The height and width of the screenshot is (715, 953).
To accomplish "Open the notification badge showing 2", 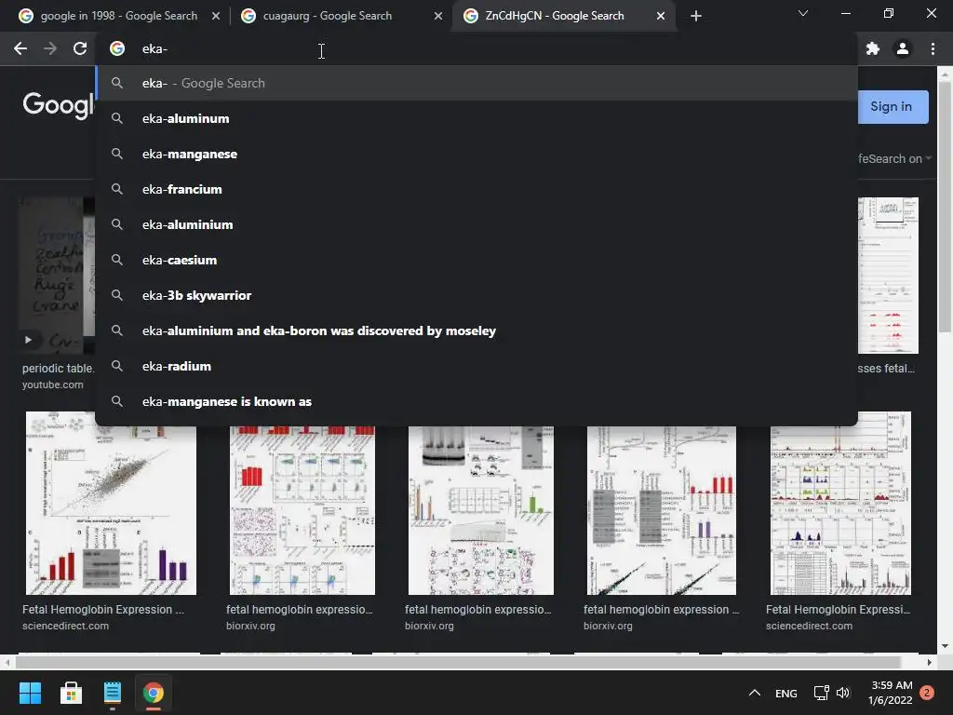I will click(927, 693).
